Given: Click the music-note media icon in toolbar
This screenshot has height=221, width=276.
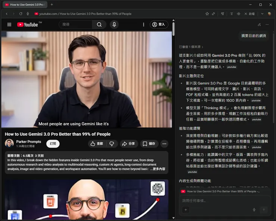Looking at the screenshot, I should [223, 14].
